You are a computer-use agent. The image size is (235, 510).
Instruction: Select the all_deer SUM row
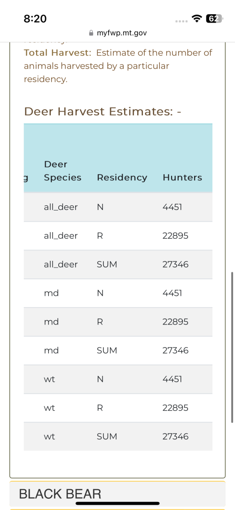118,265
